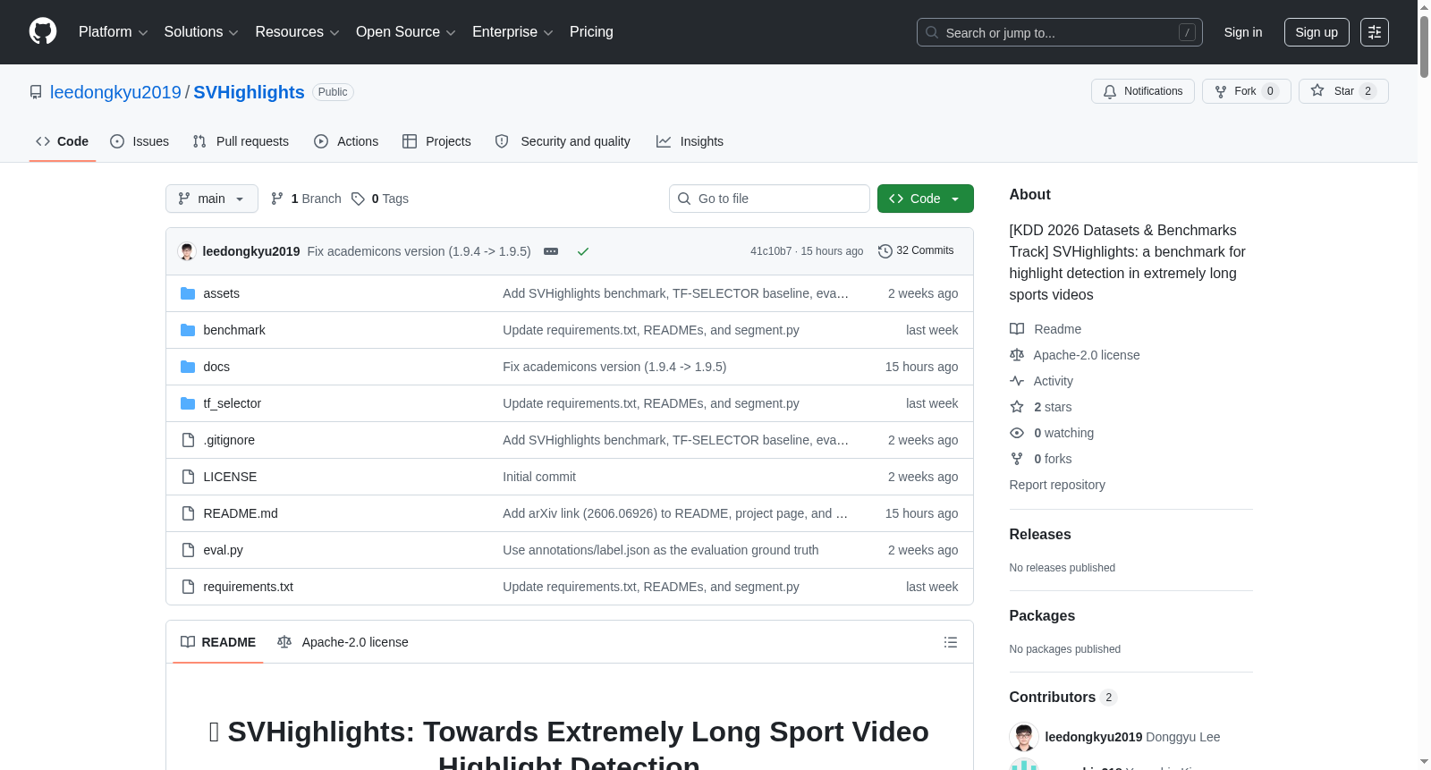Click the Sign up button
1431x770 pixels.
pyautogui.click(x=1317, y=32)
